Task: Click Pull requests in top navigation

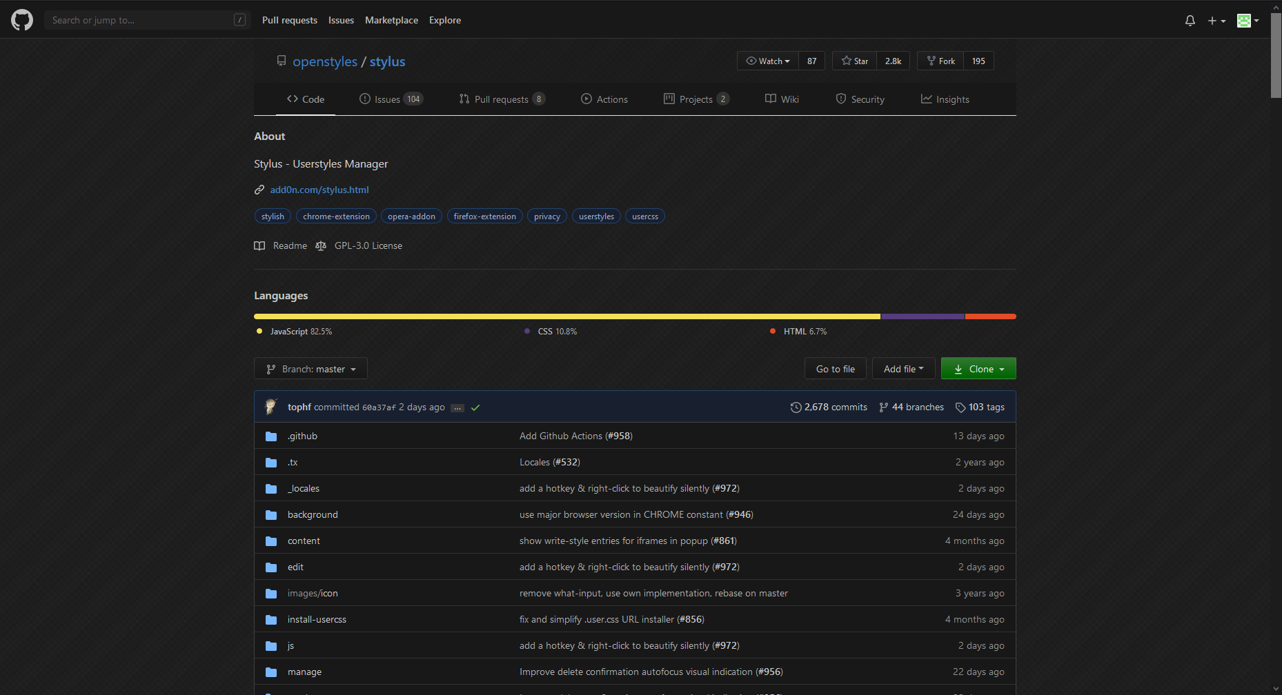Action: pyautogui.click(x=290, y=20)
